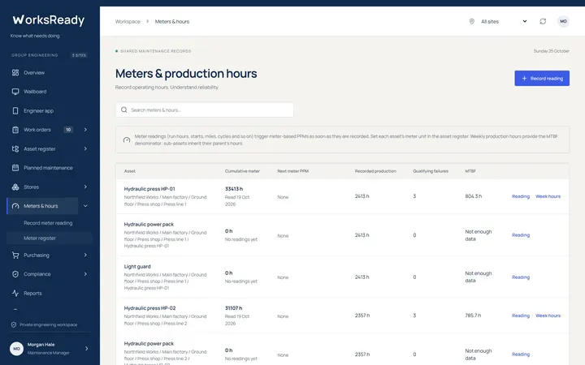Click the Workspace breadcrumb link
This screenshot has width=585, height=365.
tap(128, 22)
